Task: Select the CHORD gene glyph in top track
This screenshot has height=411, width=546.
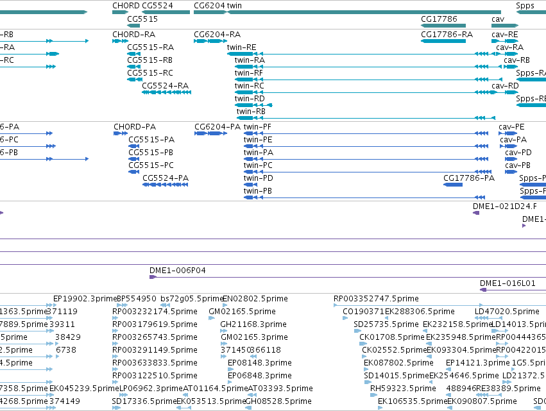Action: pos(120,12)
